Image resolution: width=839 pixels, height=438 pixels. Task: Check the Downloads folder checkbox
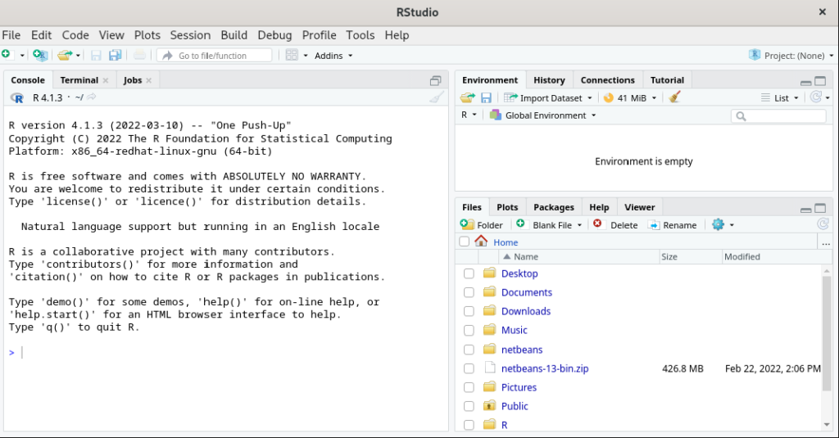coord(469,311)
